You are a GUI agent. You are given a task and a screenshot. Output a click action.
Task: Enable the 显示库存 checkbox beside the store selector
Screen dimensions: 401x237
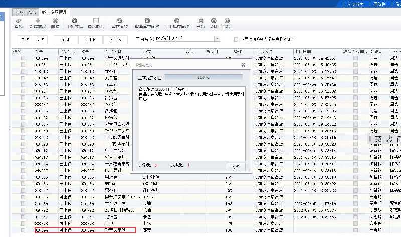pos(236,39)
